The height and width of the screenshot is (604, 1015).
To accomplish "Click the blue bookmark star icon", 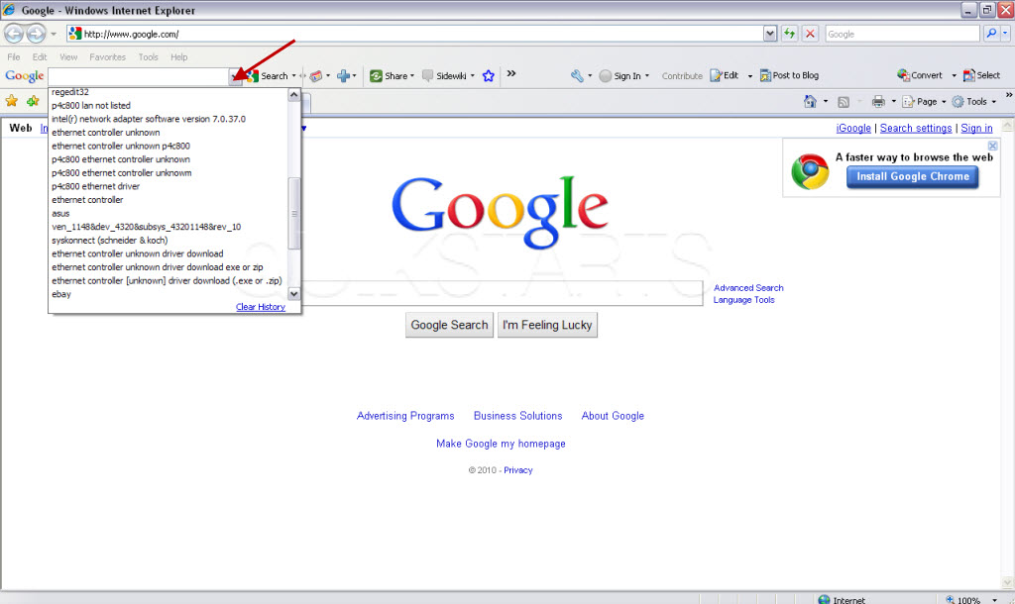I will click(x=488, y=75).
